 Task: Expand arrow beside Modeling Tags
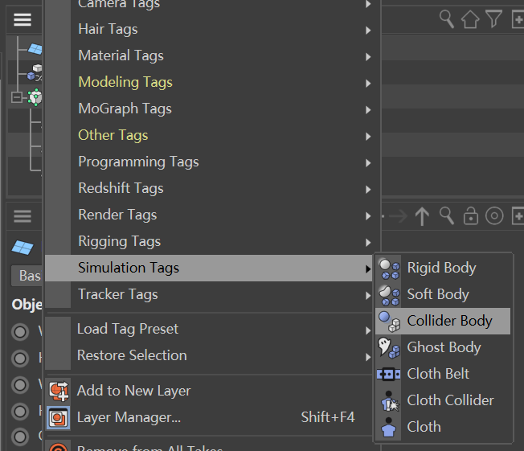(x=368, y=83)
